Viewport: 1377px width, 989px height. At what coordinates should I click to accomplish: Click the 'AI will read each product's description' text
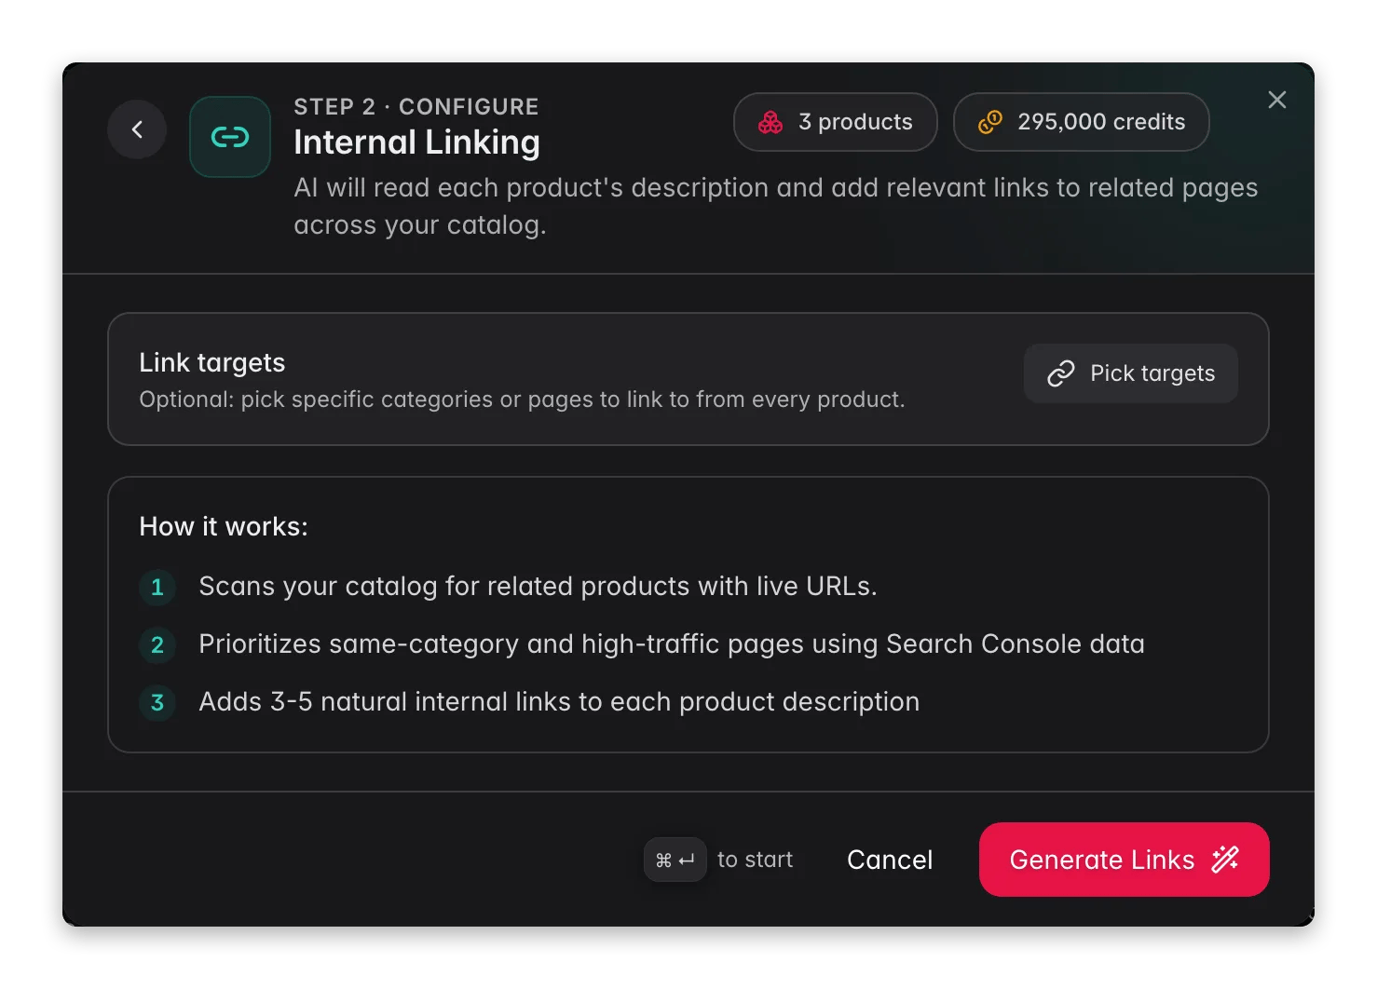[776, 207]
